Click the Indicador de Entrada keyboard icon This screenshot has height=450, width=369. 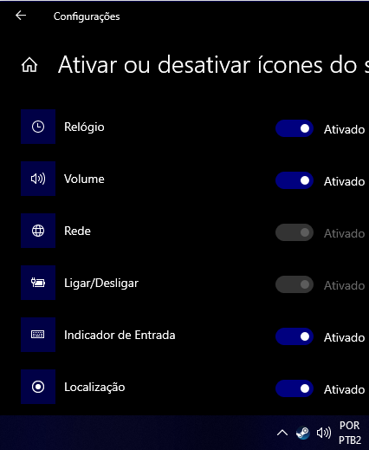click(x=38, y=335)
